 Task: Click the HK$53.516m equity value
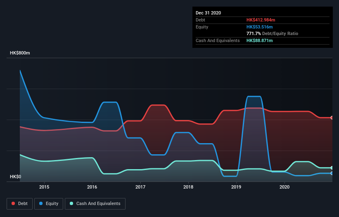(x=259, y=27)
